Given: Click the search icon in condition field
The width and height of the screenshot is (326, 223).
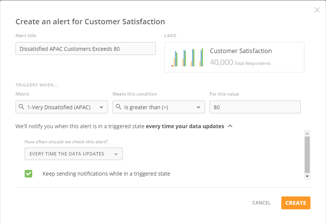Looking at the screenshot, I should click(x=118, y=107).
